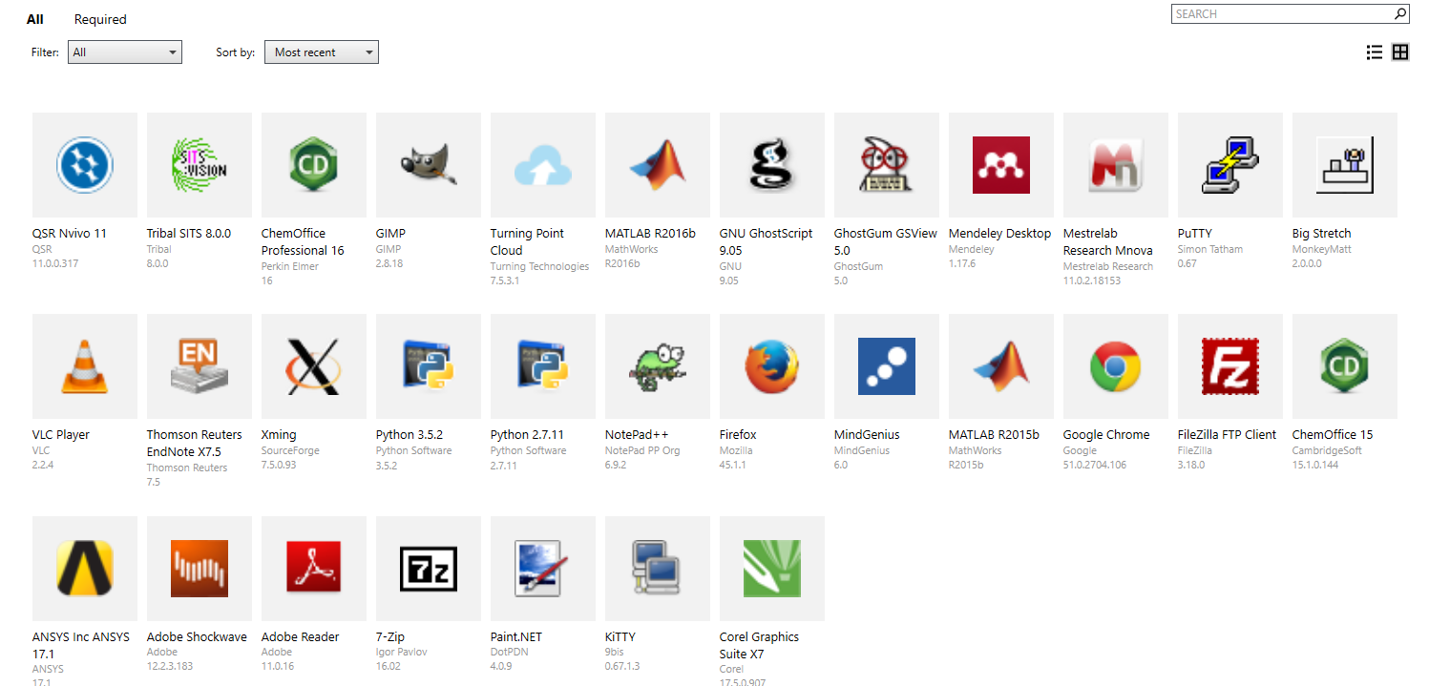Image resolution: width=1429 pixels, height=686 pixels.
Task: Open the FileZilla FTP Client icon
Action: coord(1230,366)
